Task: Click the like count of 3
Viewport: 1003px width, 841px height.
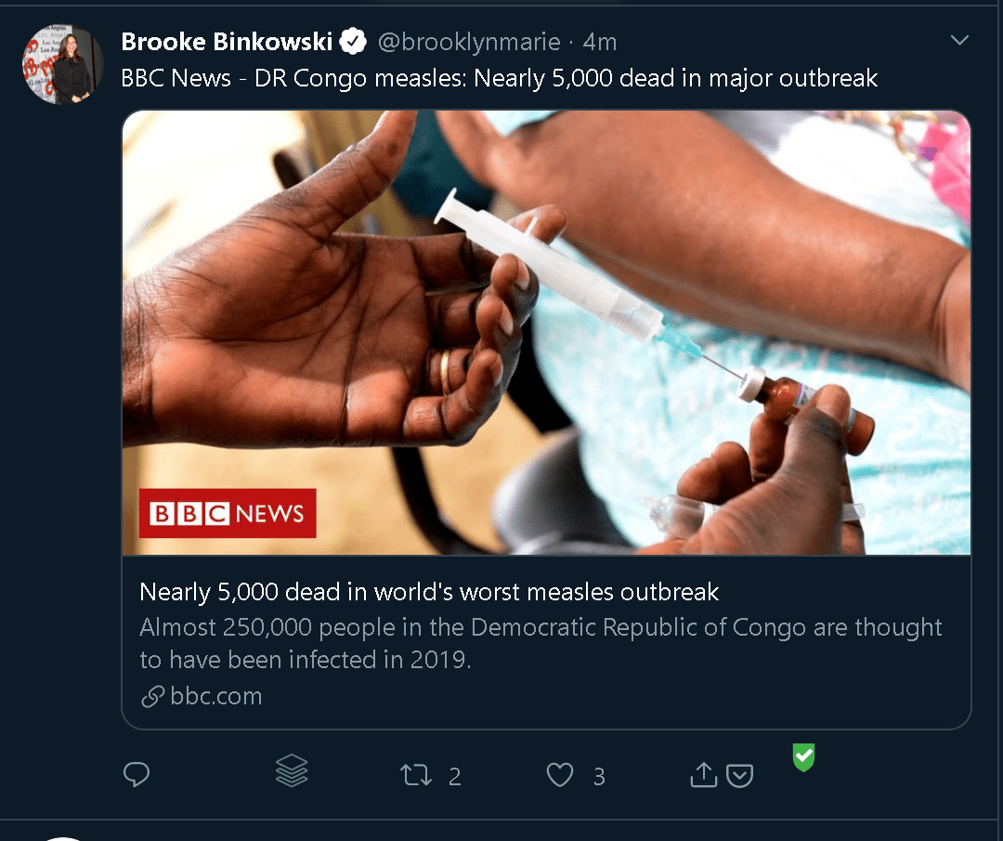Action: (599, 776)
